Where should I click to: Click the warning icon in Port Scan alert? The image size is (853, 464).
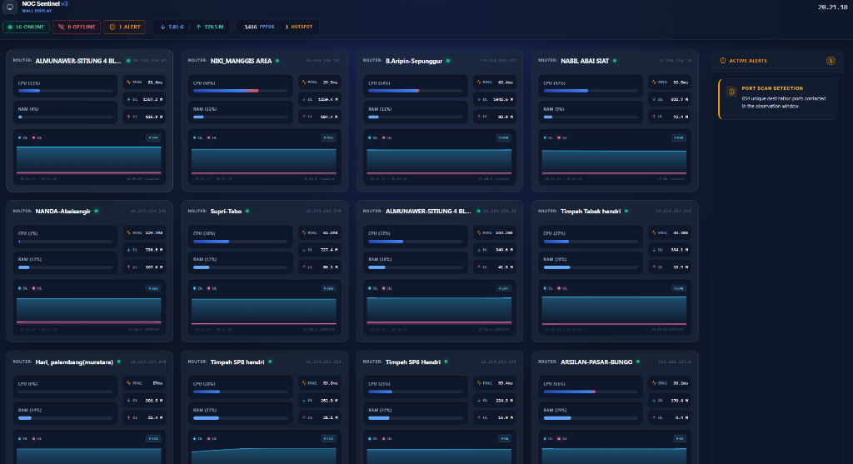(x=731, y=92)
